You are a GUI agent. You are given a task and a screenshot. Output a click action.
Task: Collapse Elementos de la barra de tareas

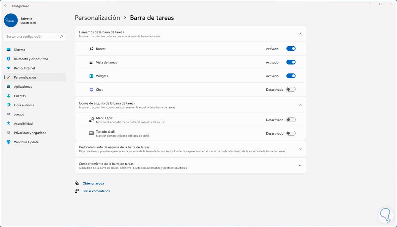300,34
